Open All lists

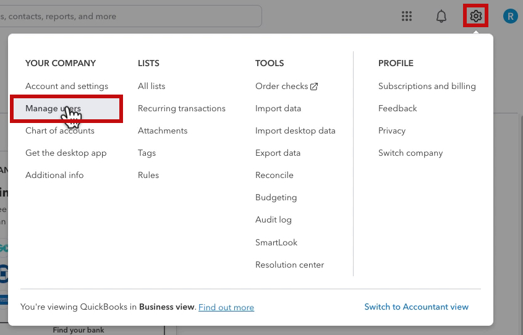pos(151,86)
